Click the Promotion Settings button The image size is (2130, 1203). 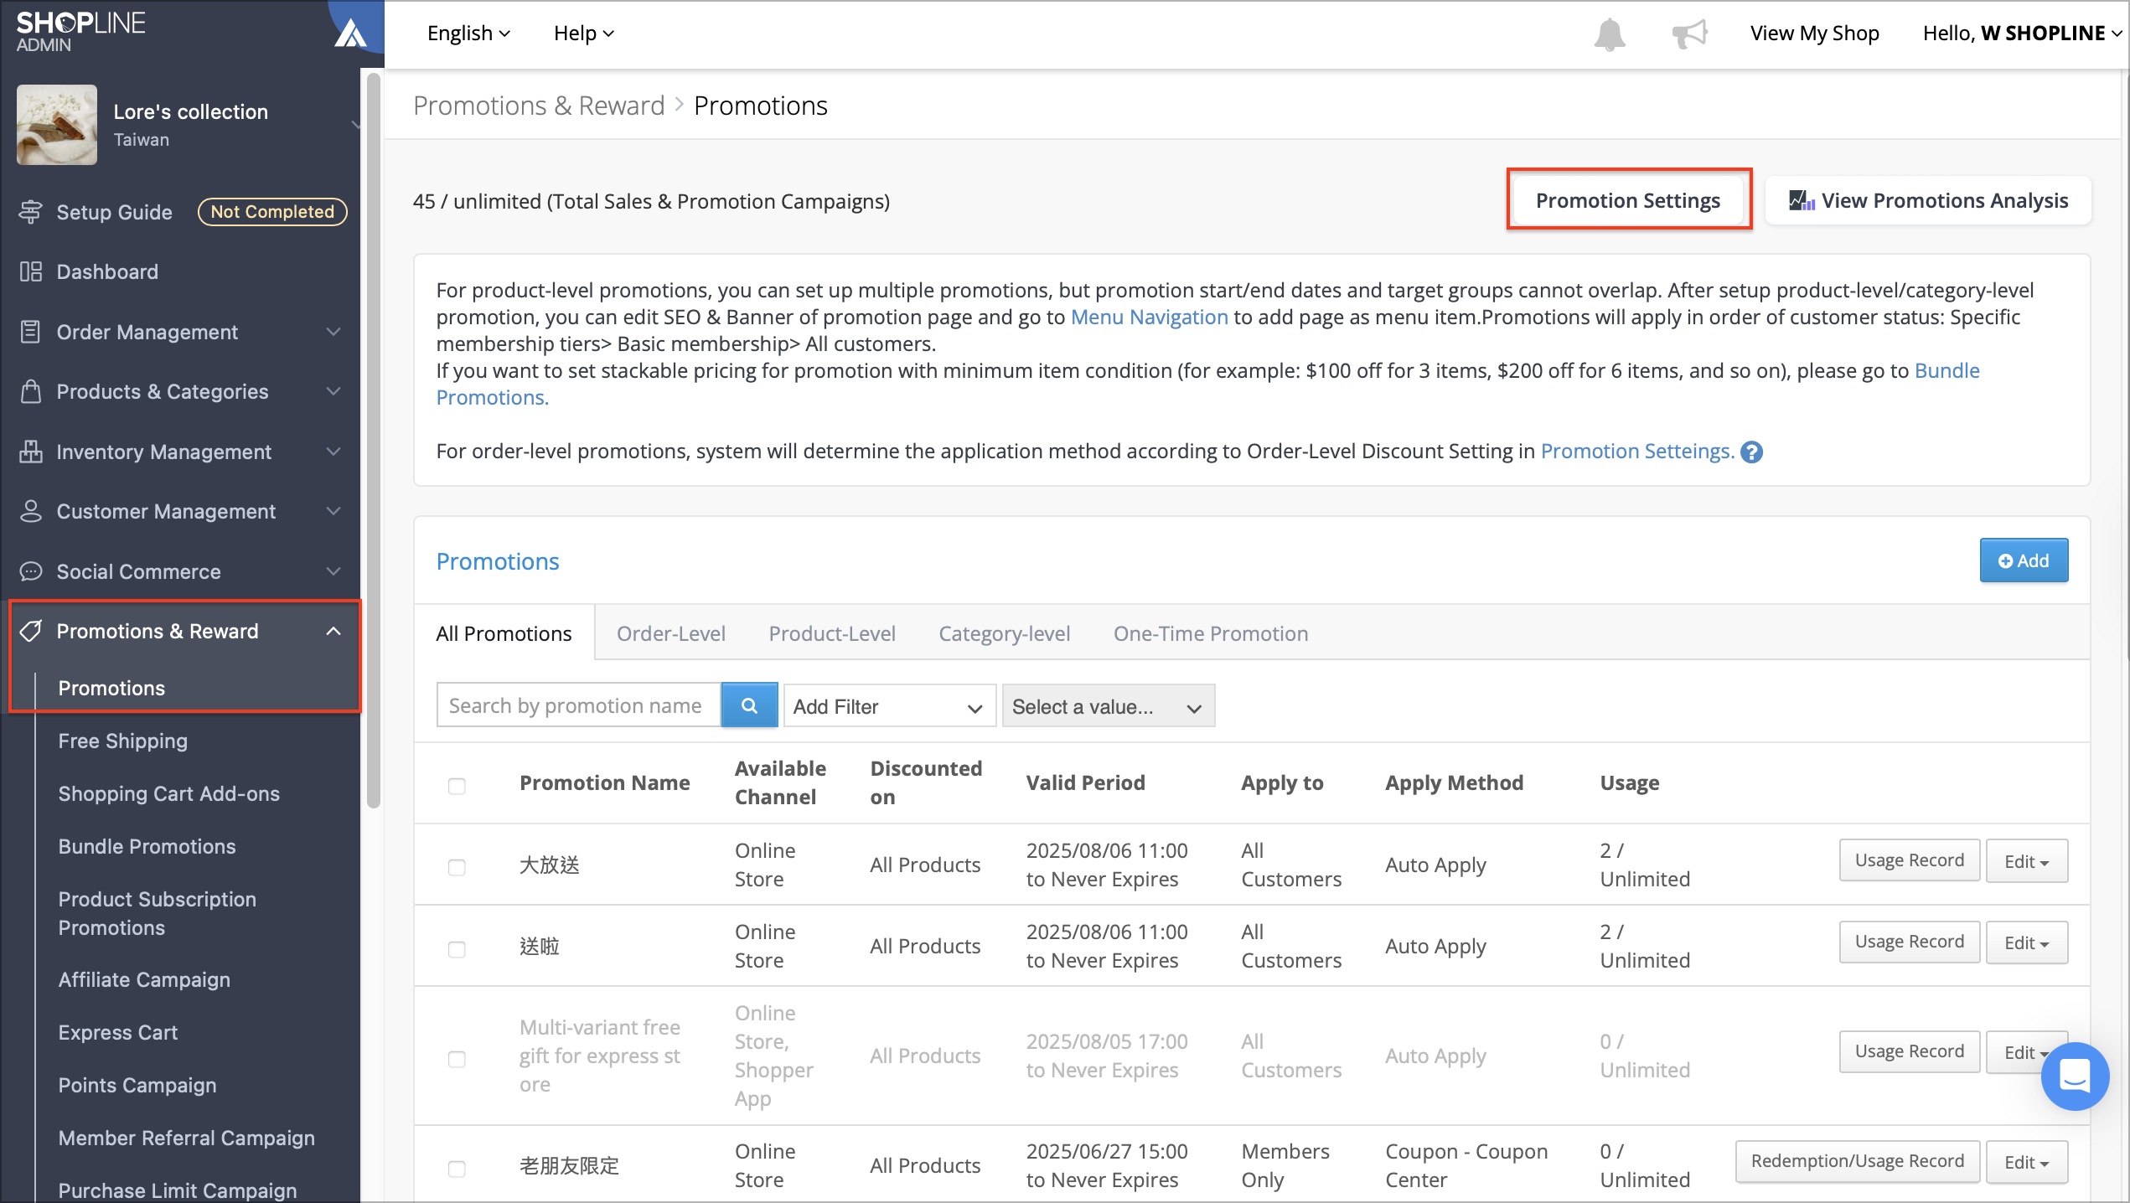point(1627,200)
